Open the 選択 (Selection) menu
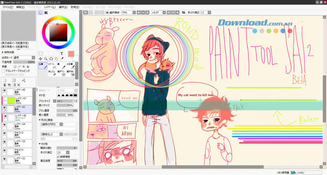This screenshot has width=327, height=175. click(x=63, y=7)
